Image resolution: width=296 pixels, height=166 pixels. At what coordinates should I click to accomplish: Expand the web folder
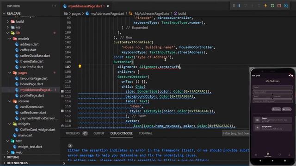pyautogui.click(x=8, y=152)
